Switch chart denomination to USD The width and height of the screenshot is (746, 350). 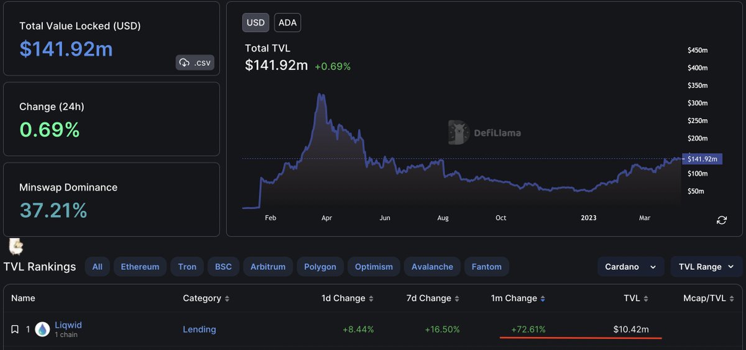256,23
